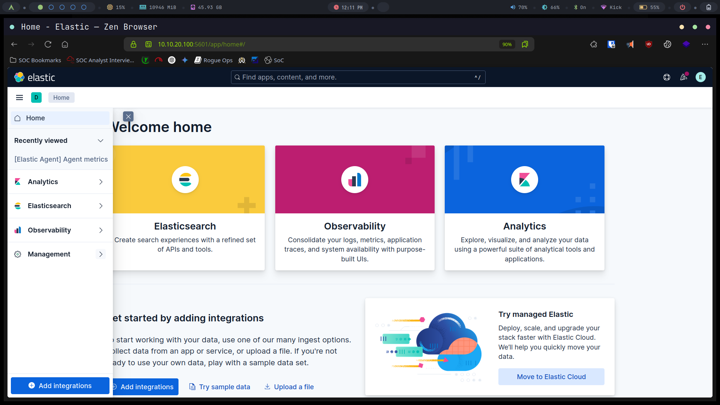The width and height of the screenshot is (720, 405).
Task: Click the Kick Wi-Fi network indicator
Action: [x=611, y=7]
